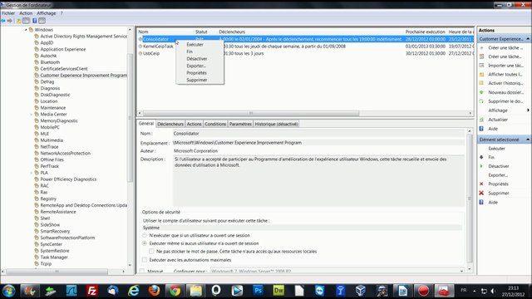
Task: Switch to the Paramètres tab
Action: (240, 124)
